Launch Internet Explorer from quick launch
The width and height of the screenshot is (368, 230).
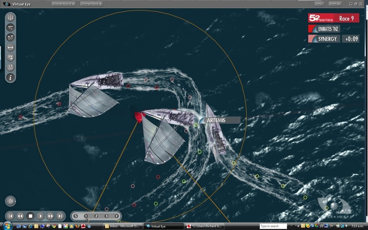point(30,226)
